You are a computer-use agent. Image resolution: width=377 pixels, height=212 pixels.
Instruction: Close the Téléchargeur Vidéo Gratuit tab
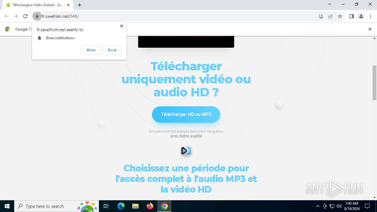coord(68,5)
